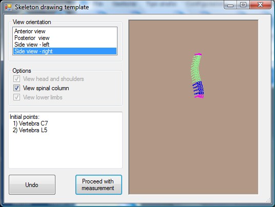The image size is (275, 207).
Task: Click magenta C7 marker atop spine
Action: [198, 54]
